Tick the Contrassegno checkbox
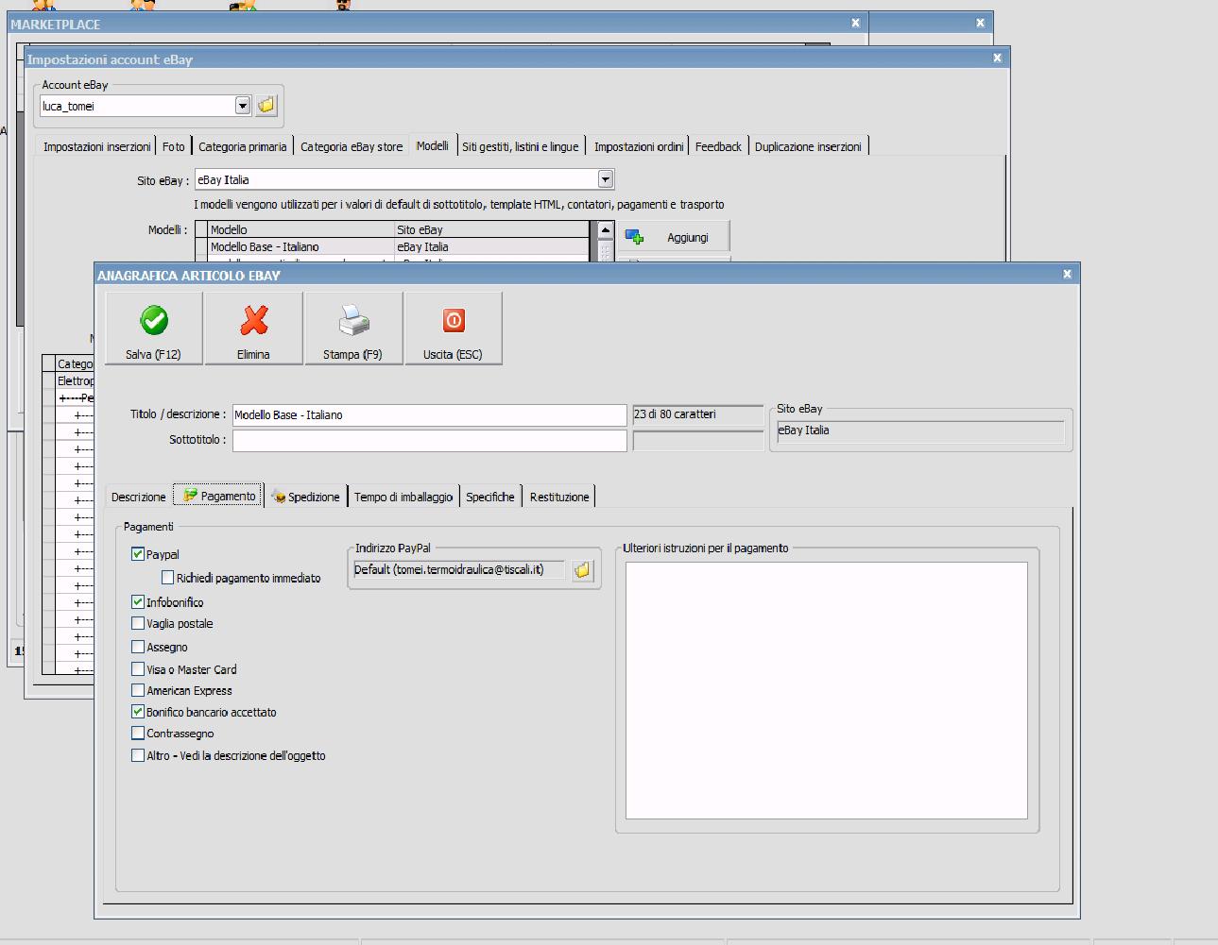The image size is (1218, 945). [x=138, y=734]
